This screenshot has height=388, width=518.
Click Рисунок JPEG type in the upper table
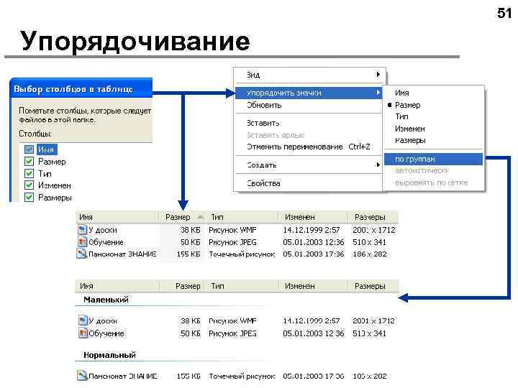pyautogui.click(x=232, y=242)
